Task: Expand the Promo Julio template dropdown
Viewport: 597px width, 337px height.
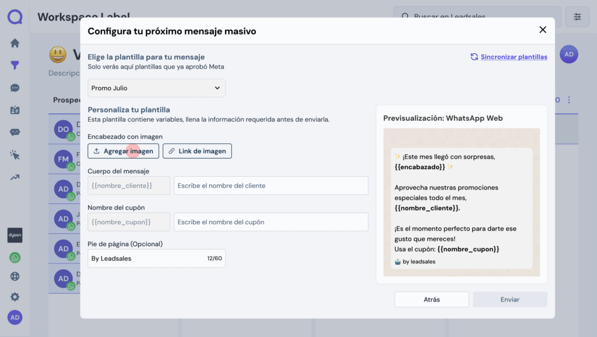Action: coord(156,88)
